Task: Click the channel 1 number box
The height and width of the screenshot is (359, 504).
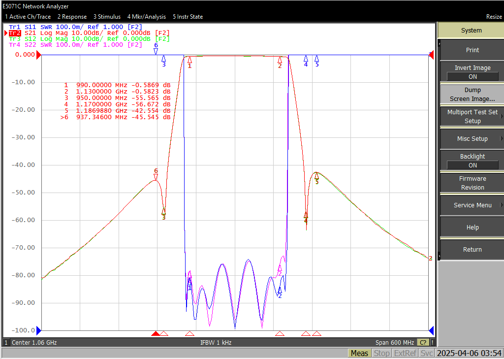Action: pyautogui.click(x=6, y=343)
